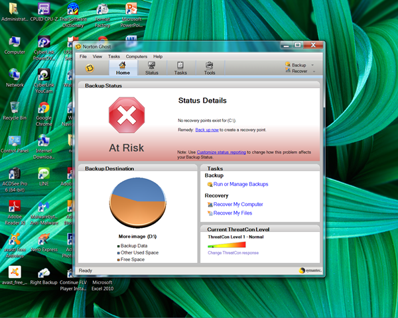The width and height of the screenshot is (398, 318).
Task: Click Recover My Computer link
Action: tap(238, 204)
